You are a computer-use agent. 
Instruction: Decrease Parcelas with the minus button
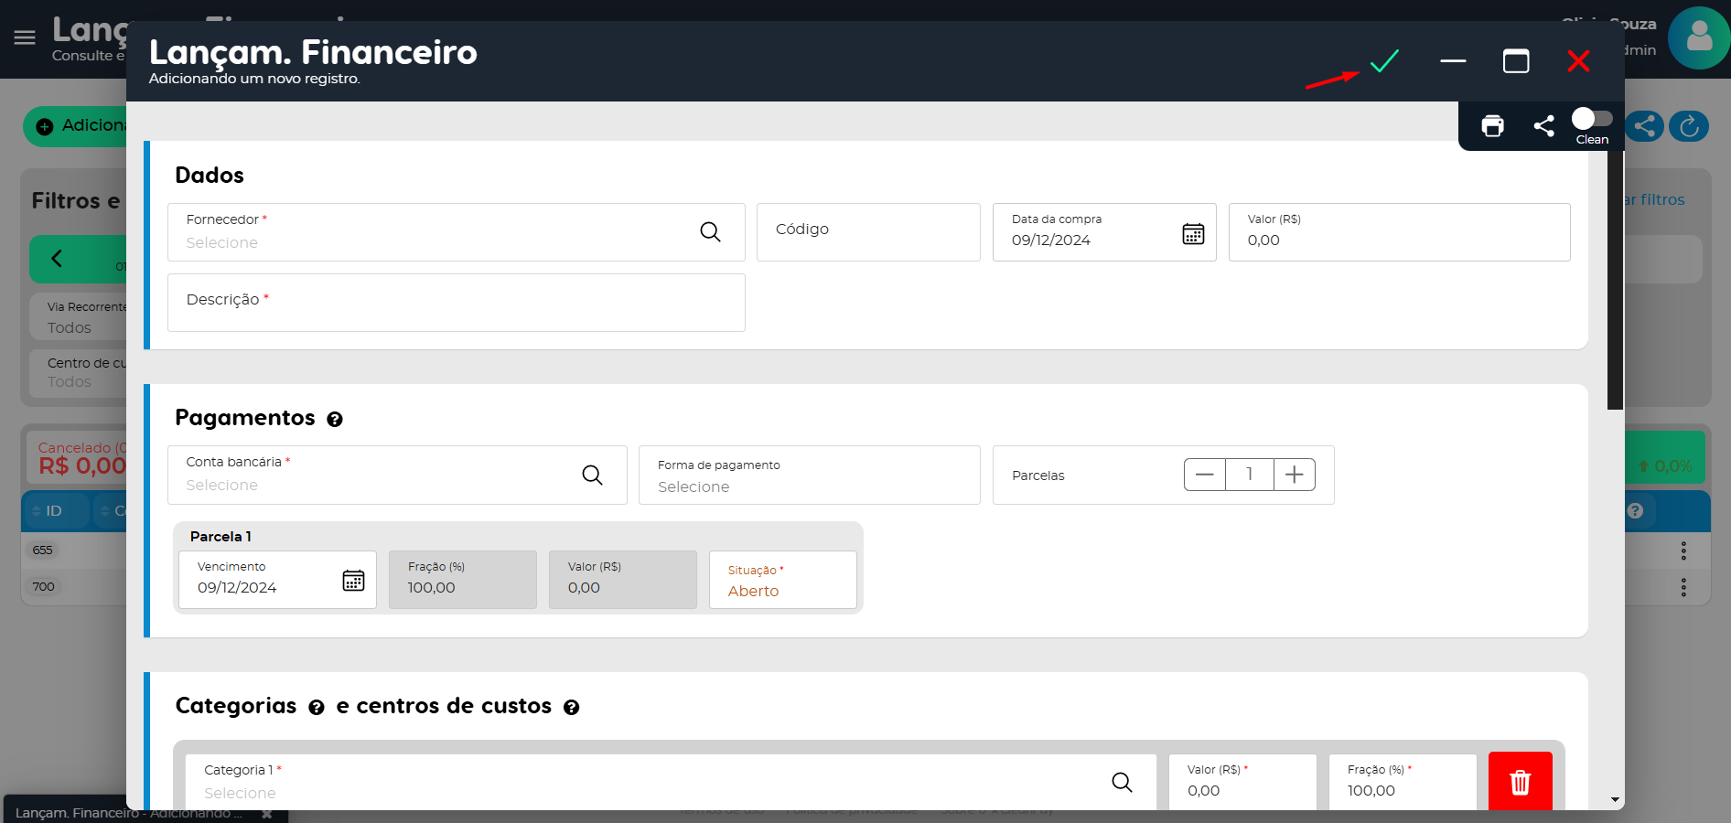click(x=1205, y=475)
